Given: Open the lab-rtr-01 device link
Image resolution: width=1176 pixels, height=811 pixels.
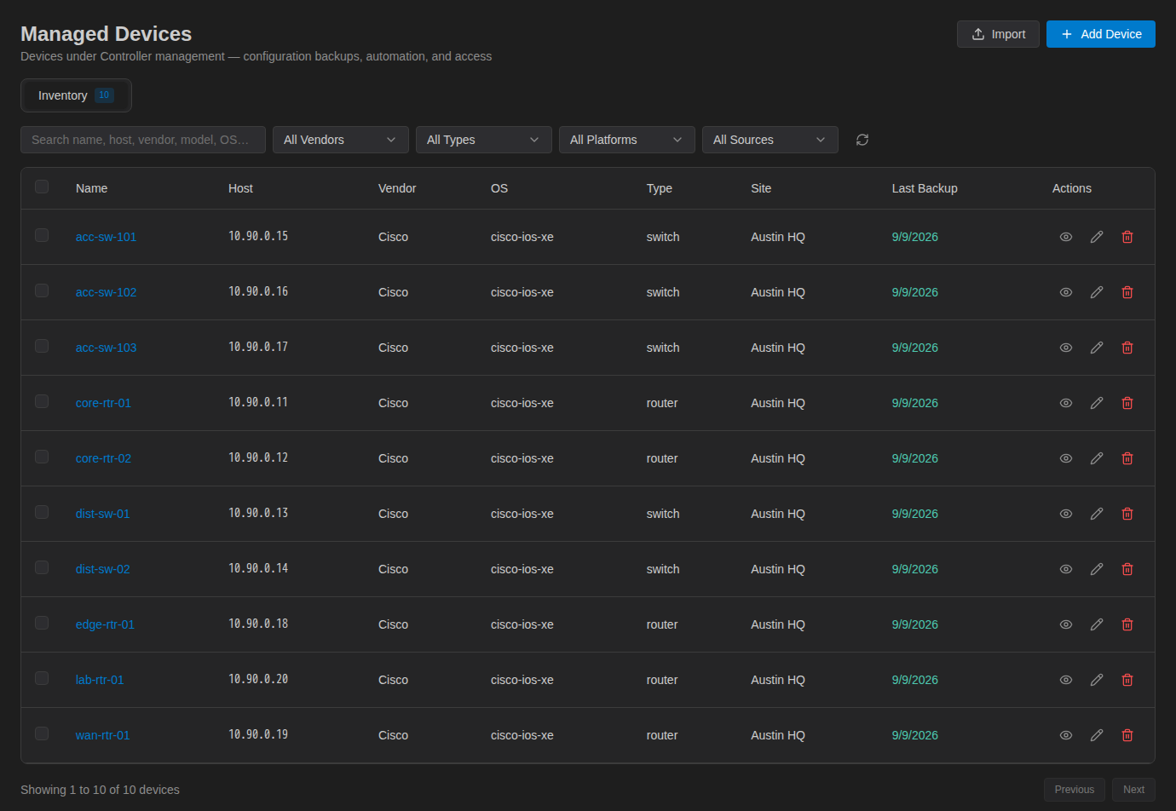Looking at the screenshot, I should 100,680.
